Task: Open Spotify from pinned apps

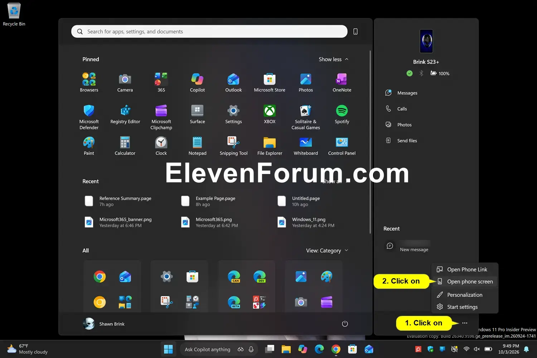Action: 342,115
